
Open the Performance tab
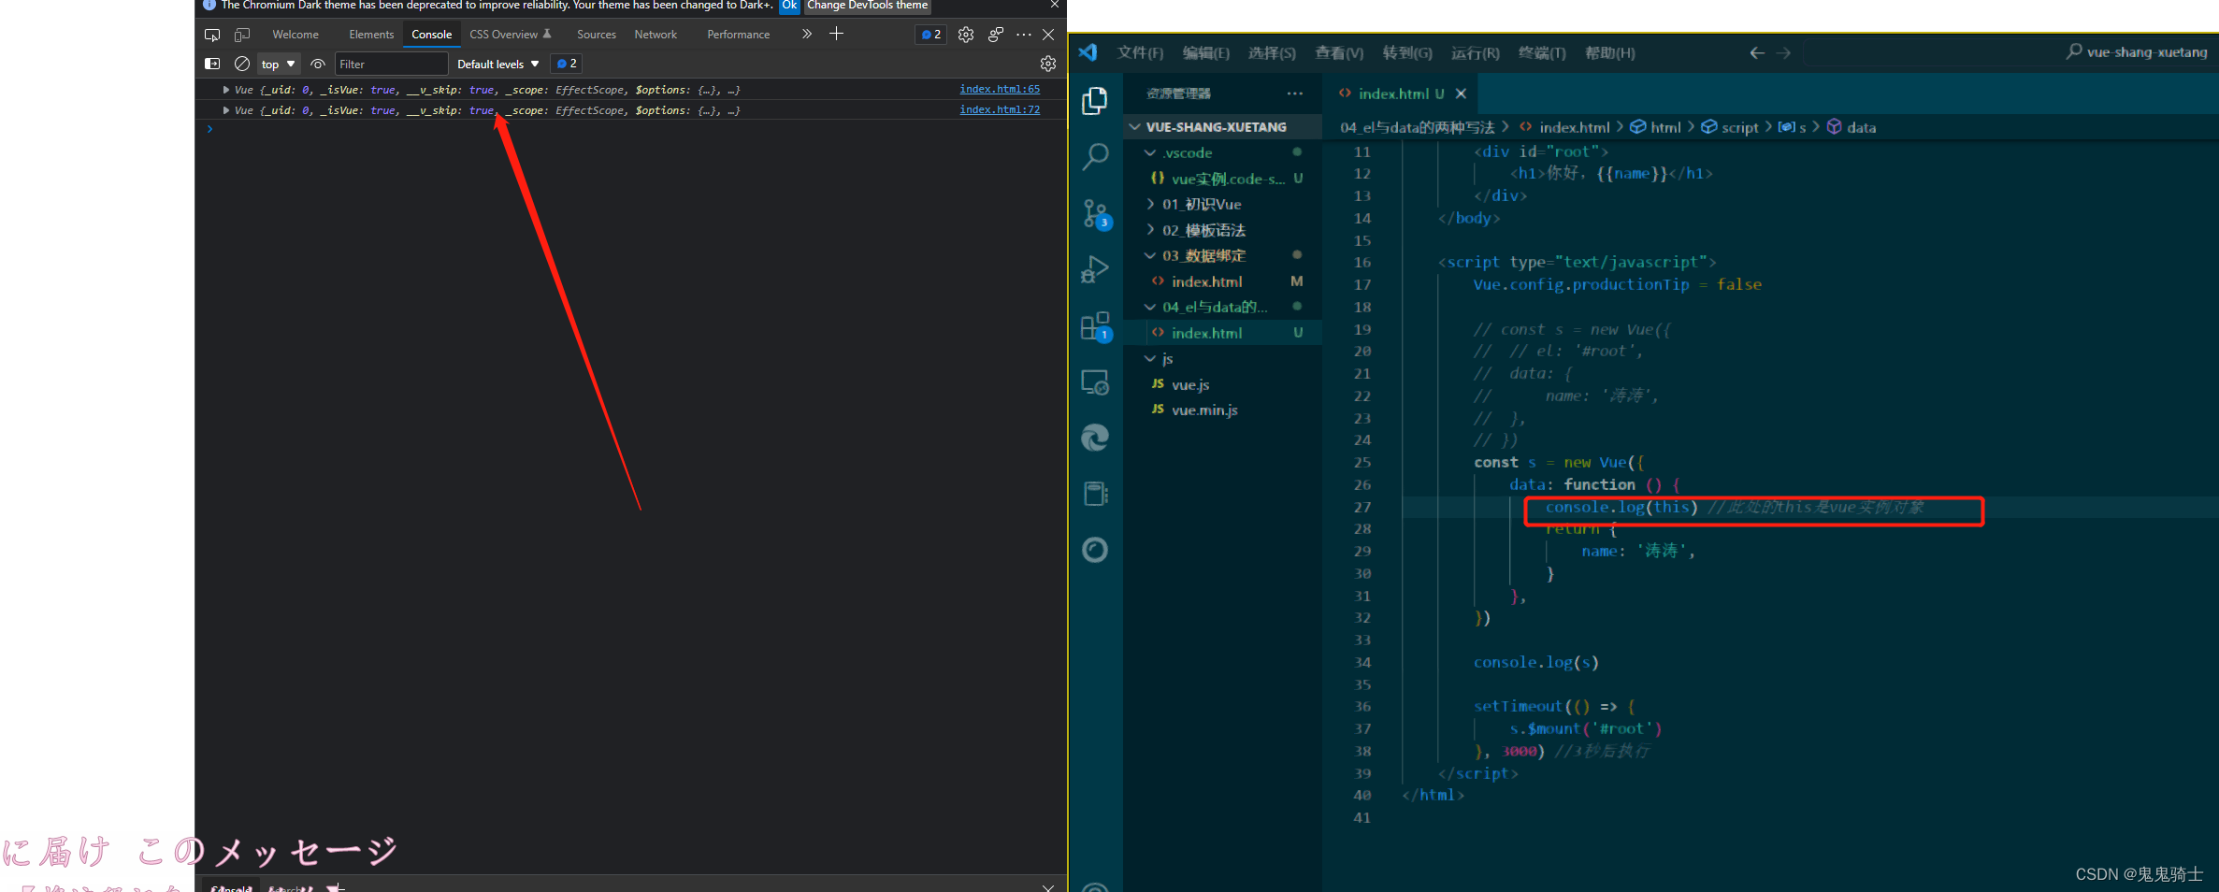point(739,35)
